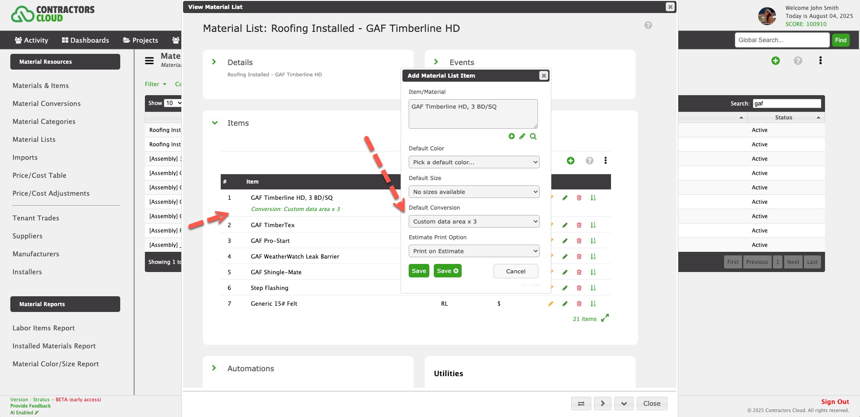Click Close button in dialog footer
The image size is (860, 417).
click(x=652, y=404)
